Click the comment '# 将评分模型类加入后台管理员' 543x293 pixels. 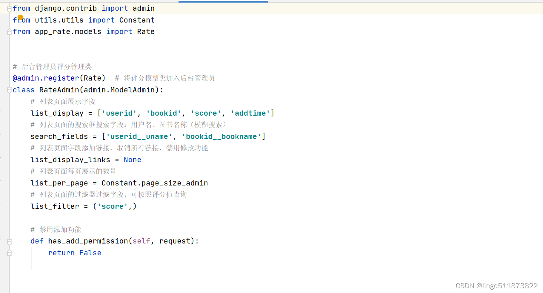pyautogui.click(x=165, y=78)
